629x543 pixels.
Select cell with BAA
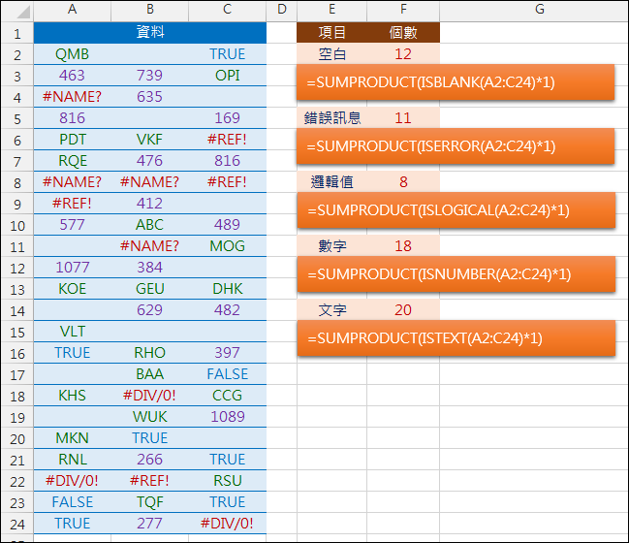pos(149,374)
